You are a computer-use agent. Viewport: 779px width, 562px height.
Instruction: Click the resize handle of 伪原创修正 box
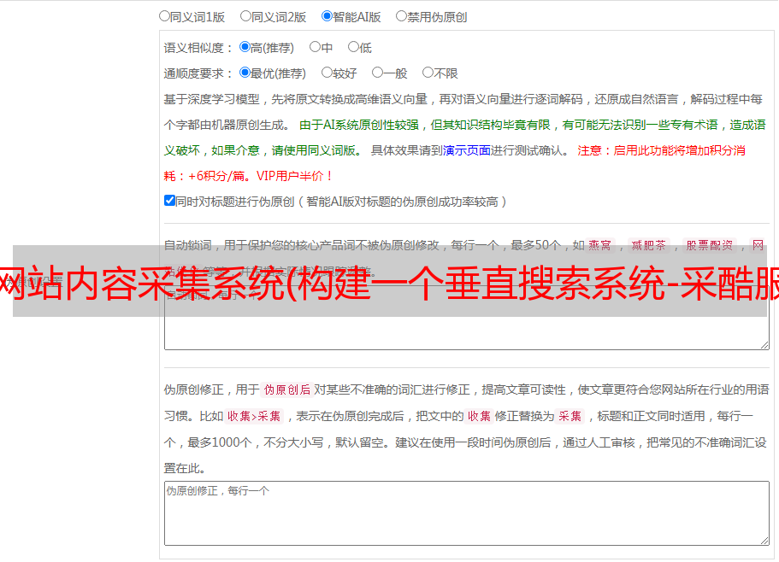click(764, 541)
